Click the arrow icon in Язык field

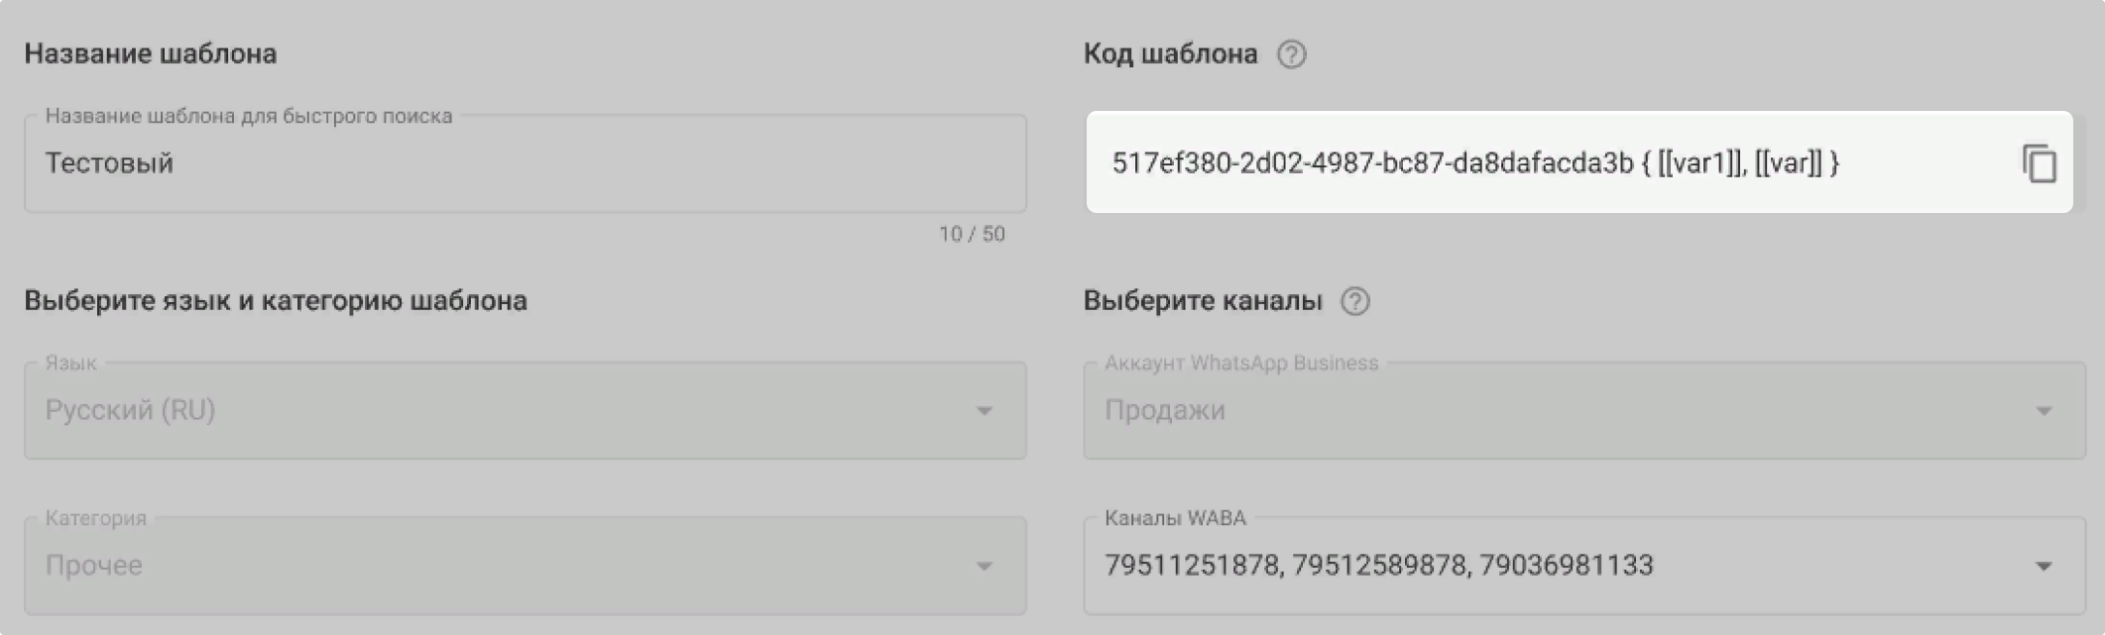984,411
